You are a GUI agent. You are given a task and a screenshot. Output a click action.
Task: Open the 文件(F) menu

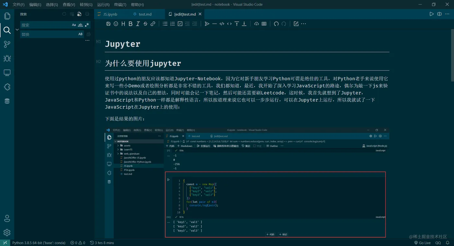[x=18, y=5]
